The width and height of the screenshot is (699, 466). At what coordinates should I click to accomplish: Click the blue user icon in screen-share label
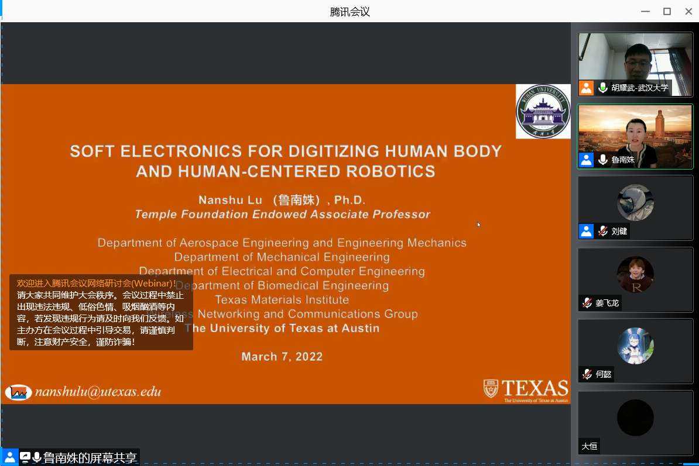coord(10,457)
